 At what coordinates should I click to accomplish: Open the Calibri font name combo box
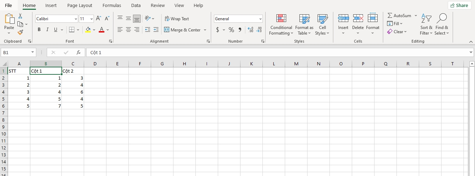57,19
